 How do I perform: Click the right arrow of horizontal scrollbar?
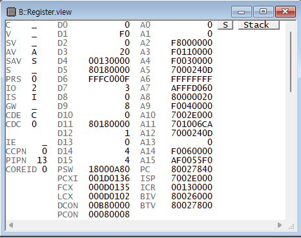tap(280, 225)
